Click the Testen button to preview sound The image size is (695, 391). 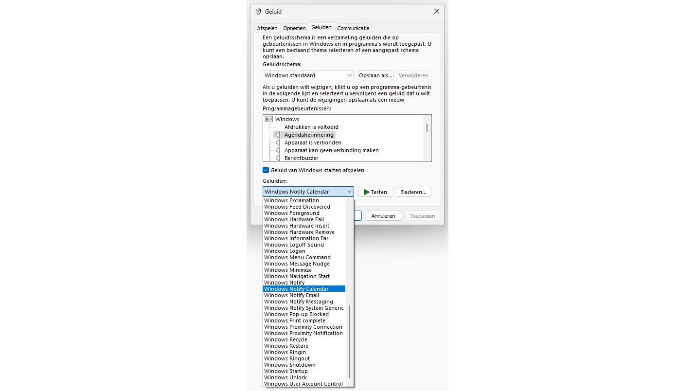click(375, 192)
